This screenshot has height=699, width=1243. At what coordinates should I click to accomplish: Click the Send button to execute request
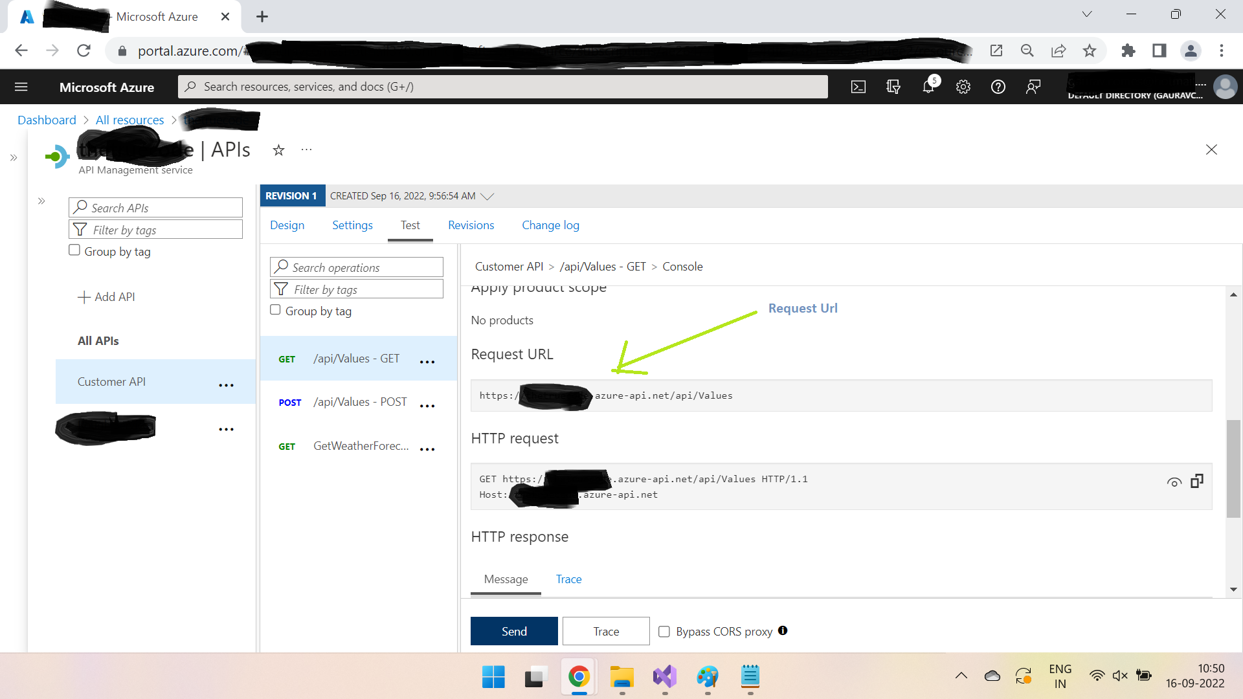point(513,631)
